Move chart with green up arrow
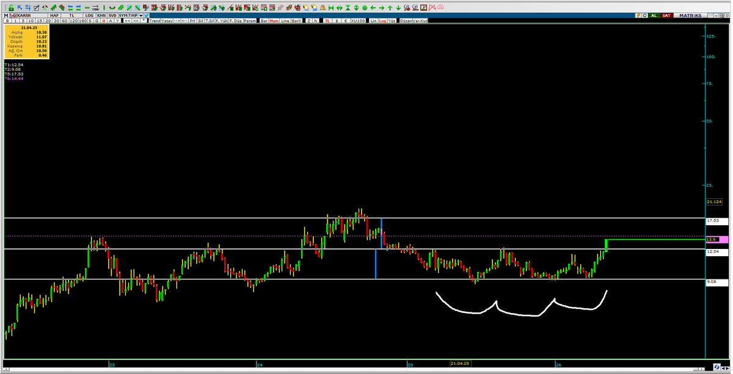Image resolution: width=733 pixels, height=374 pixels. pos(390,8)
